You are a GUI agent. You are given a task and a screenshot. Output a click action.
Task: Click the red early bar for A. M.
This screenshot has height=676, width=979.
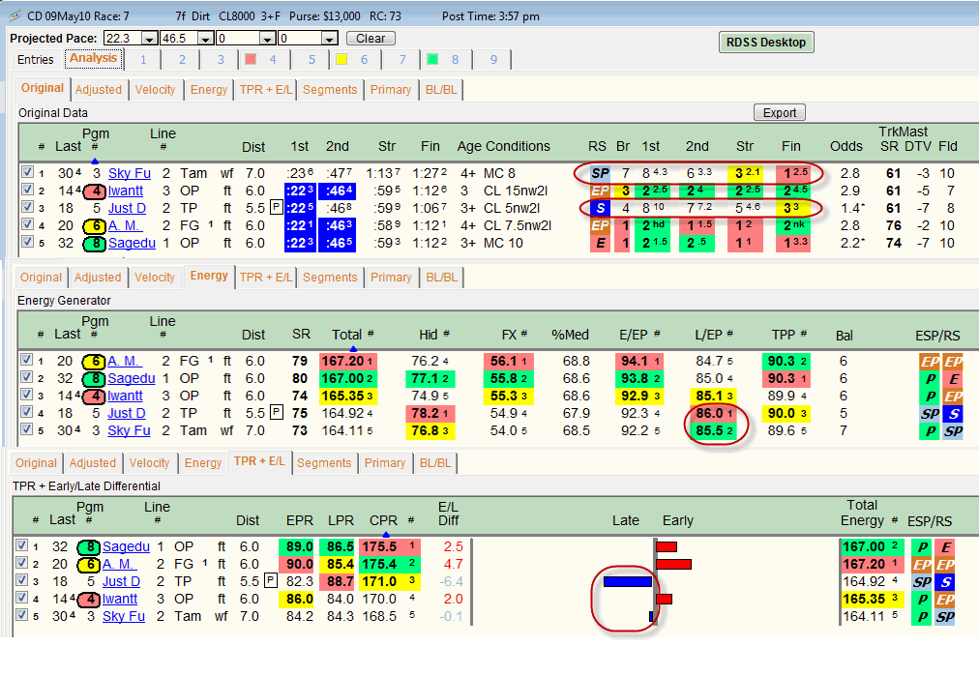click(674, 564)
